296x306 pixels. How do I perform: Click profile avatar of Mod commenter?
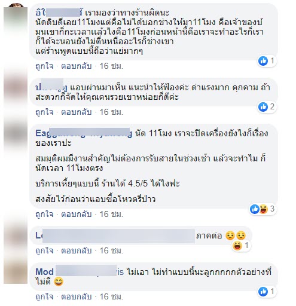(16, 272)
